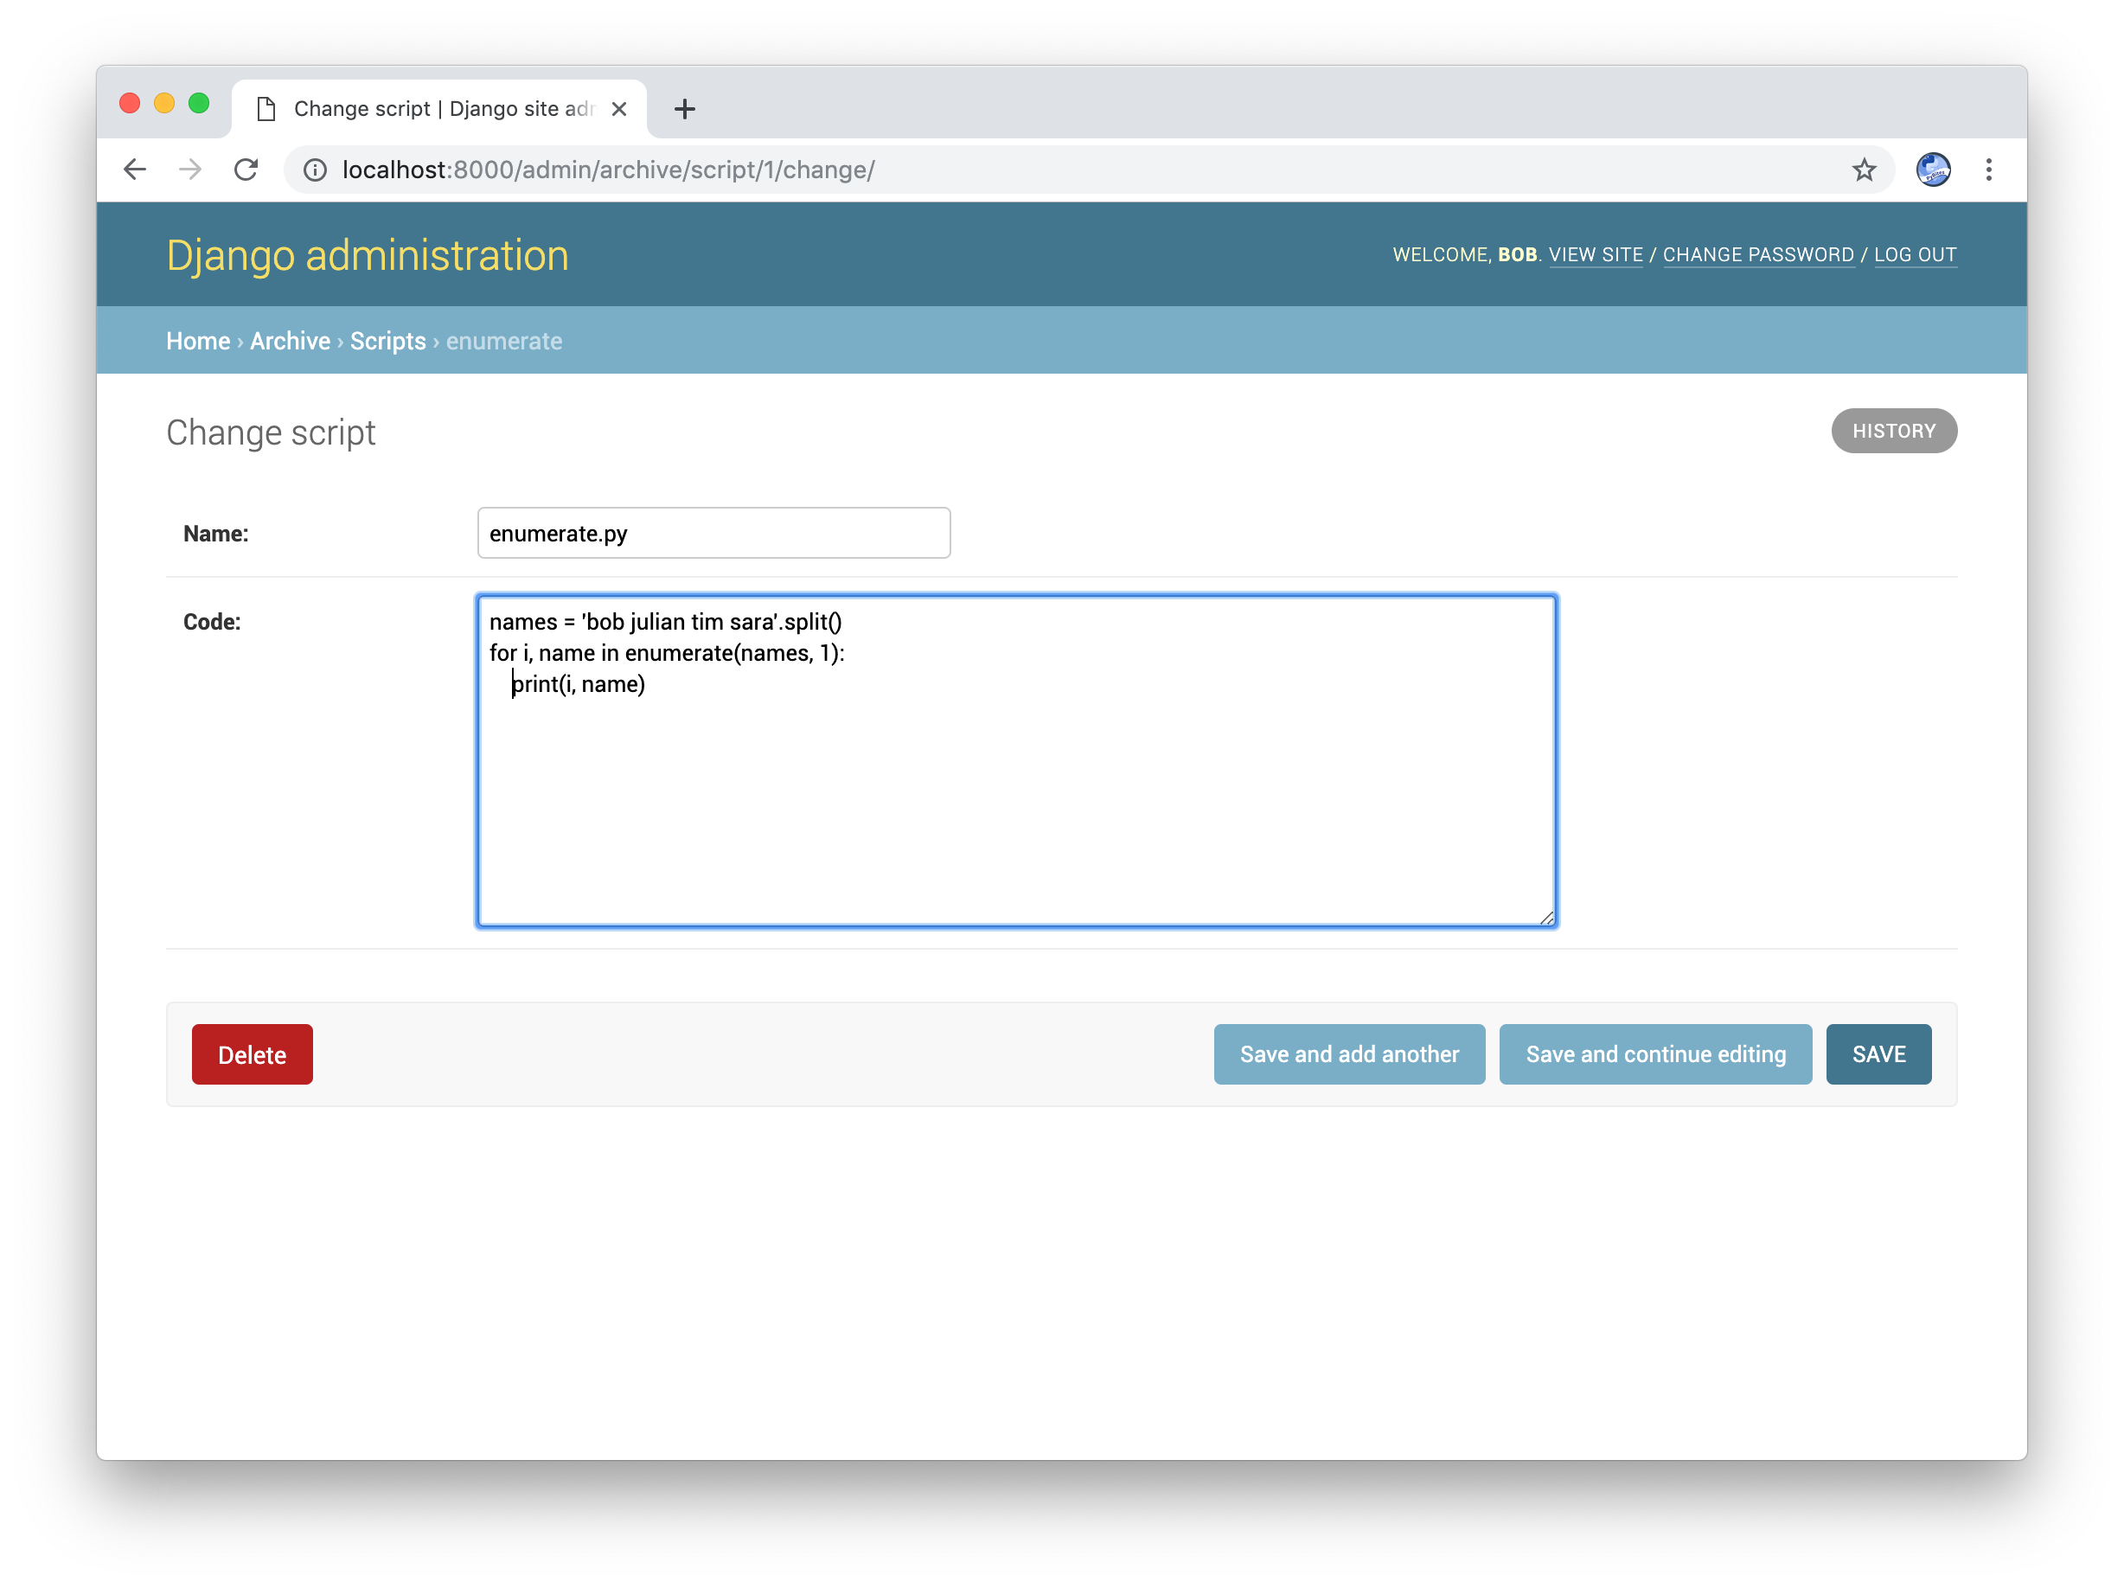Click Save and add another
The image size is (2124, 1588).
(1349, 1053)
